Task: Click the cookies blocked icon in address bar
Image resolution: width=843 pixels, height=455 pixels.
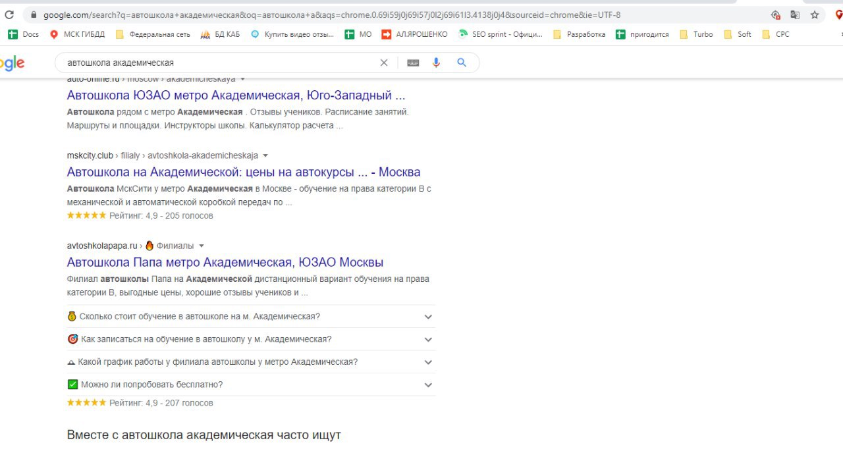Action: (776, 14)
